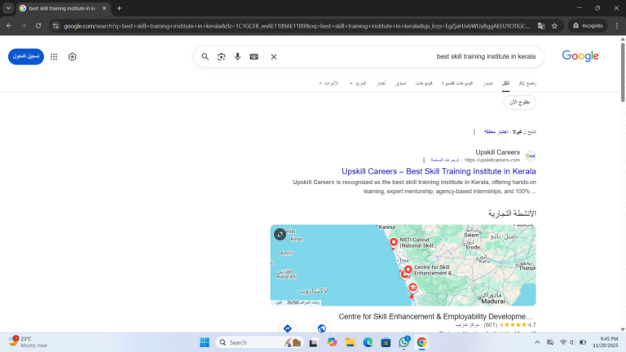Open Google Lens image search icon
Image resolution: width=626 pixels, height=352 pixels.
[x=221, y=57]
